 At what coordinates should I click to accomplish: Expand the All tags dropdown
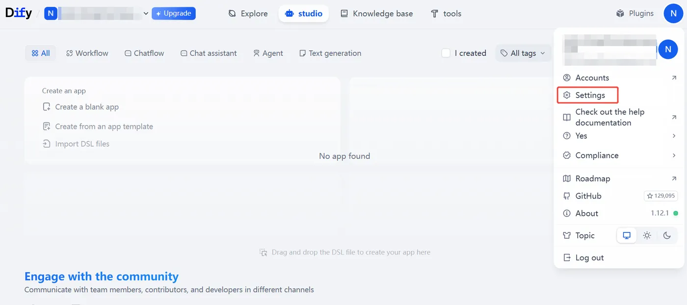point(523,53)
